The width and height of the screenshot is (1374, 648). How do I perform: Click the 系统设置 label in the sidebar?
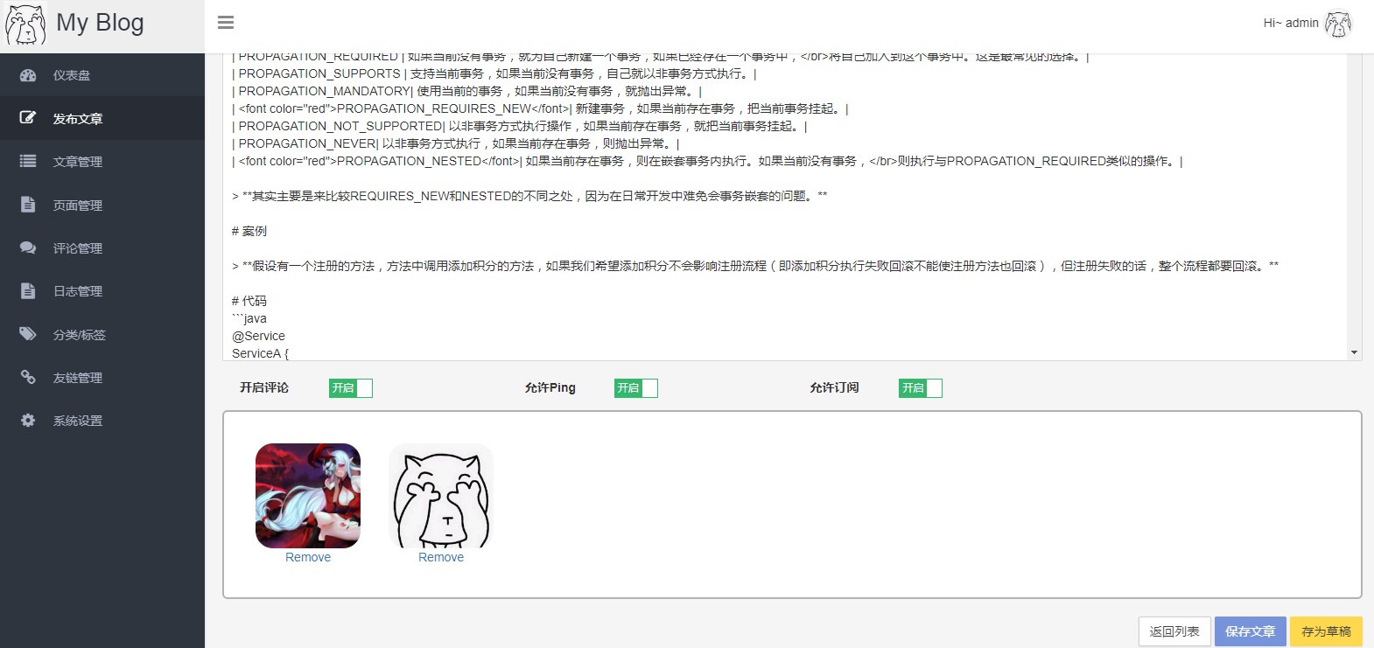(78, 420)
